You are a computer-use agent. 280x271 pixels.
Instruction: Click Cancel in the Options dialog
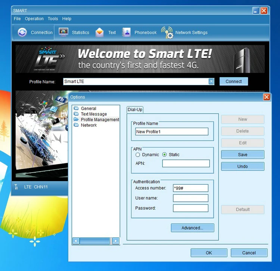249,253
